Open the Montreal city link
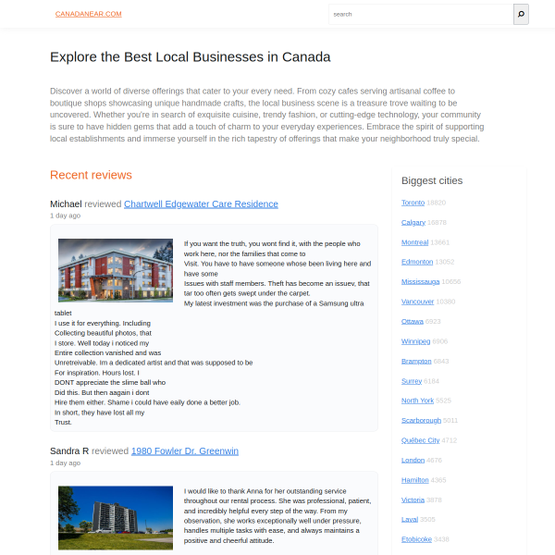Viewport: 555px width, 555px height. [414, 242]
